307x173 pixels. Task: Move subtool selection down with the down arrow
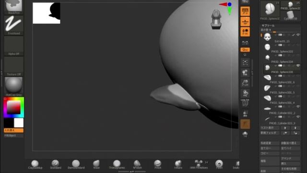(x=295, y=128)
